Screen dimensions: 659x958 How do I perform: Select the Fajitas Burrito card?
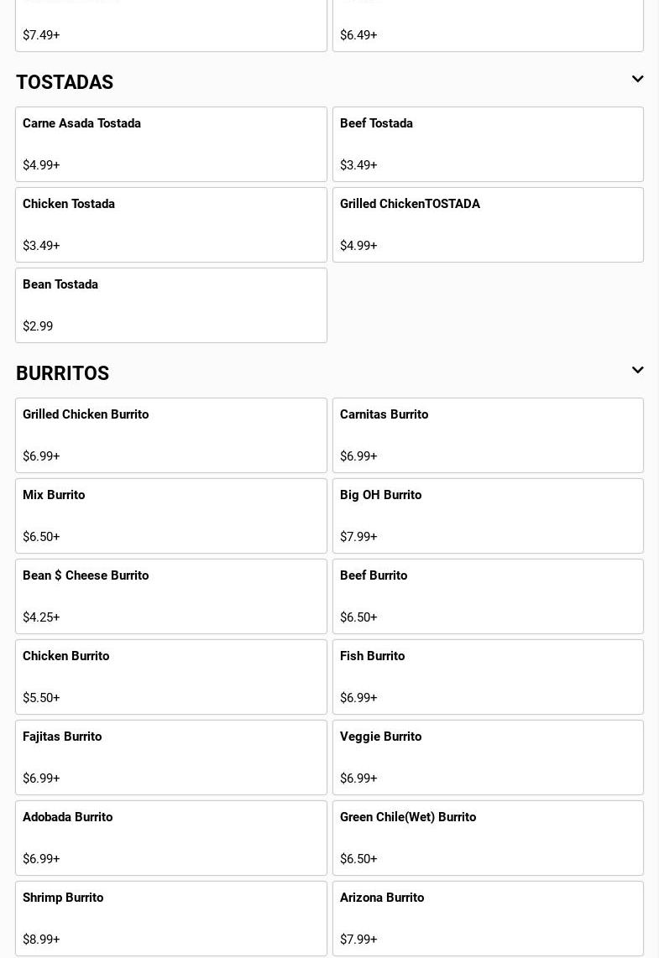click(170, 758)
